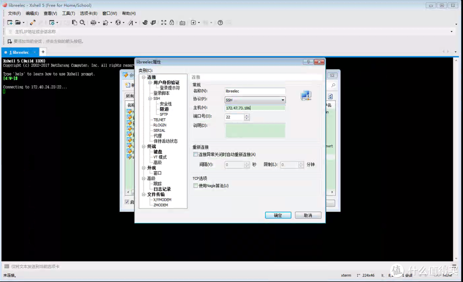Select 安全性 under SSH

[x=165, y=104]
